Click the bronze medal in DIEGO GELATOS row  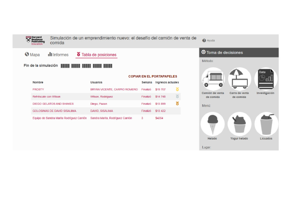177,104
